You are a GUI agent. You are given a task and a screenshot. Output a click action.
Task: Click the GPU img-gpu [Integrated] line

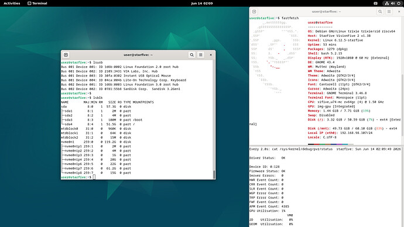[x=331, y=106]
